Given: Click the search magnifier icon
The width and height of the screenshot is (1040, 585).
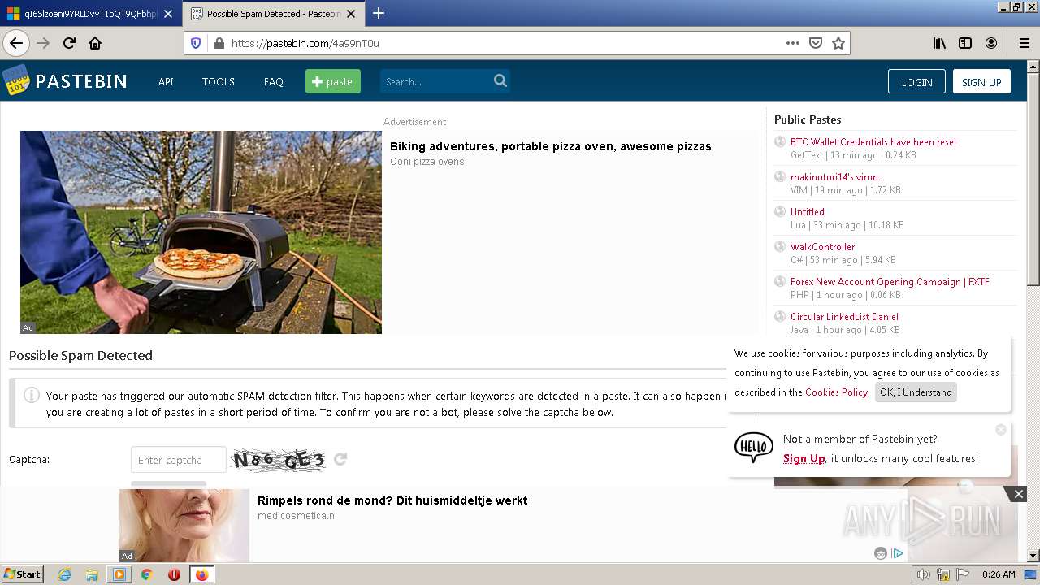Looking at the screenshot, I should tap(500, 80).
